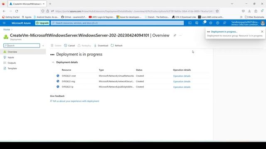The width and height of the screenshot is (266, 149).
Task: Focus the Azure global search bar
Action: click(117, 23)
